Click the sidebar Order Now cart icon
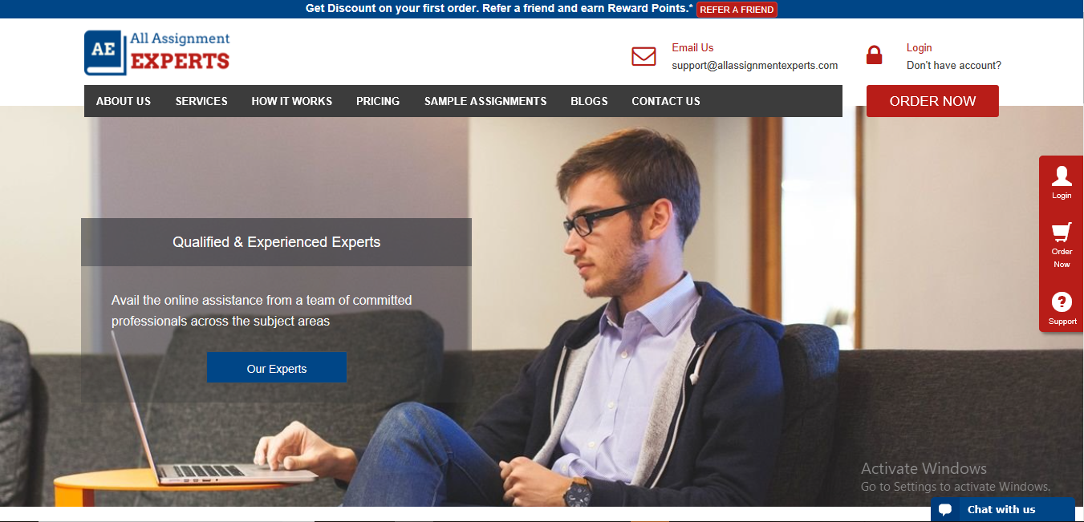 click(x=1062, y=233)
